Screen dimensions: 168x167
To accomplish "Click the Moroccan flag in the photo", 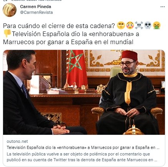I will point(77,68).
